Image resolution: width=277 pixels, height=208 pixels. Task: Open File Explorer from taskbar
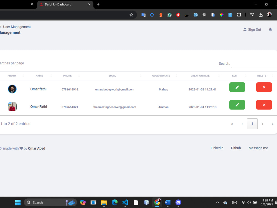coord(104,202)
